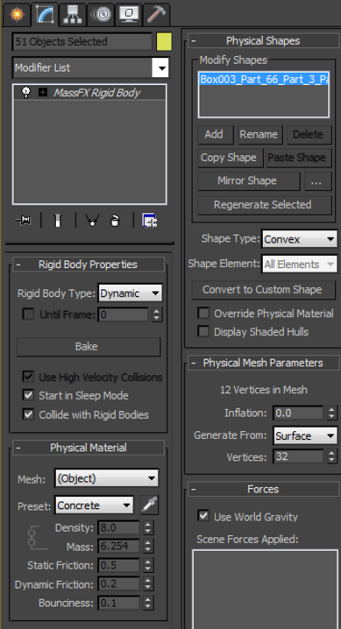Screen dimensions: 341x629
Task: Open the Shape Type Convex dropdown
Action: 299,239
